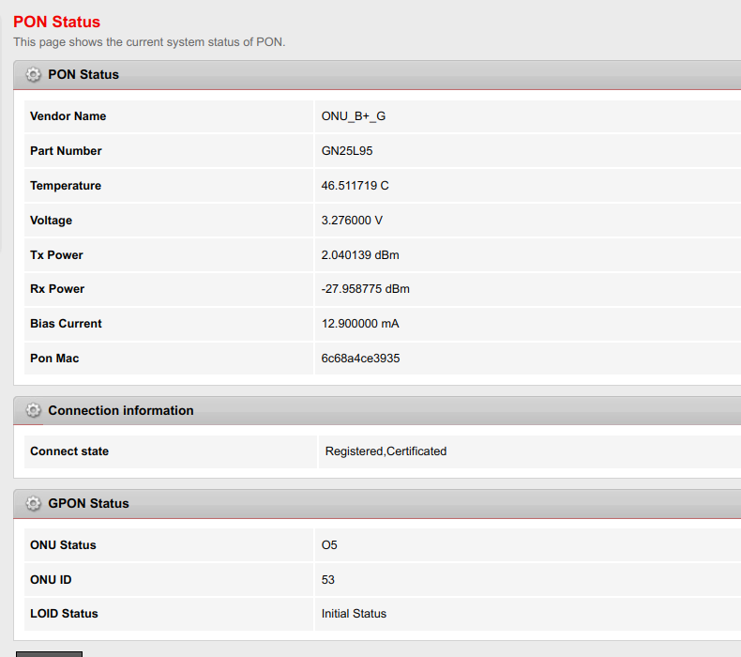The height and width of the screenshot is (657, 741).
Task: Click the Pon Mac label
Action: [54, 359]
